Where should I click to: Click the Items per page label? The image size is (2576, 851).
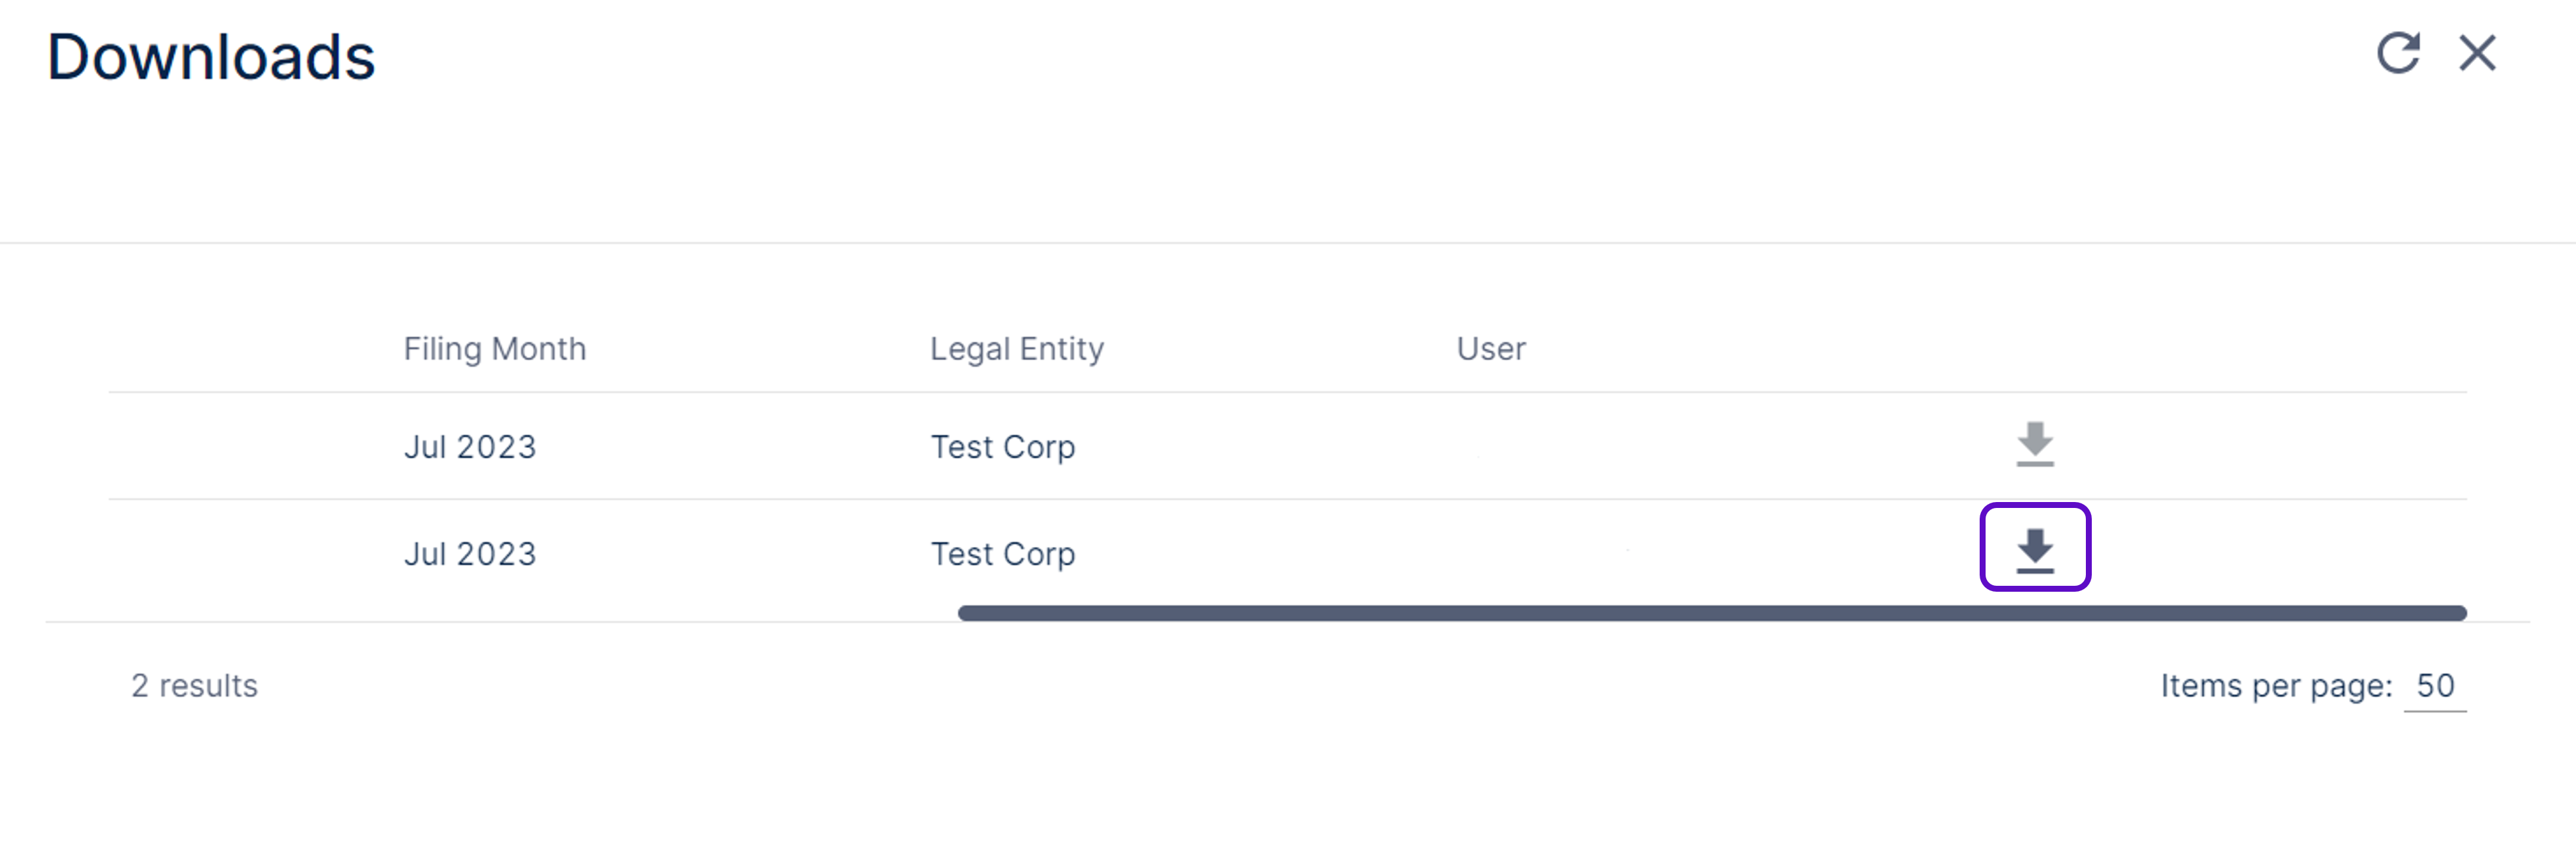pos(2275,686)
